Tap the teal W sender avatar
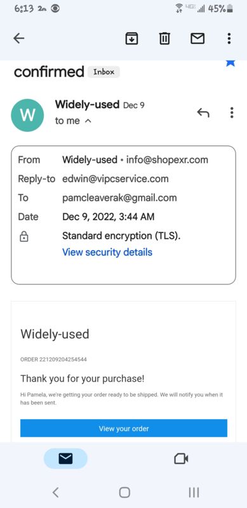 point(27,116)
